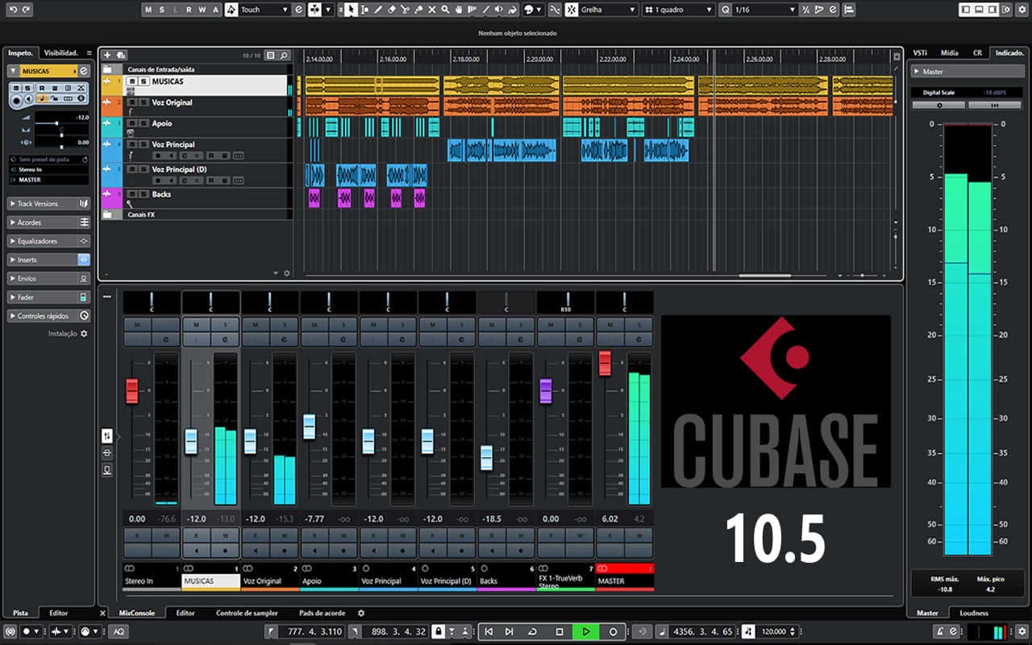
Task: Select the Eraser tool in toolbar
Action: pos(391,10)
